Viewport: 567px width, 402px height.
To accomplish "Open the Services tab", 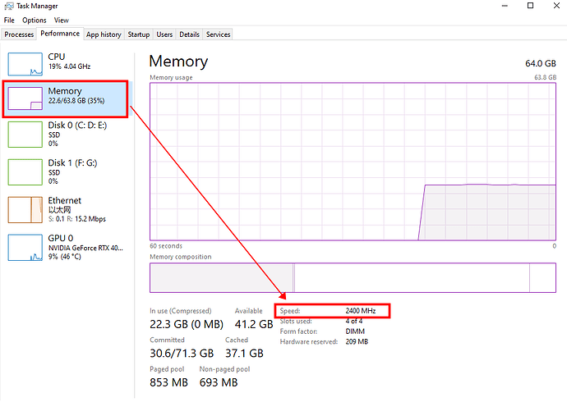I will pyautogui.click(x=218, y=34).
